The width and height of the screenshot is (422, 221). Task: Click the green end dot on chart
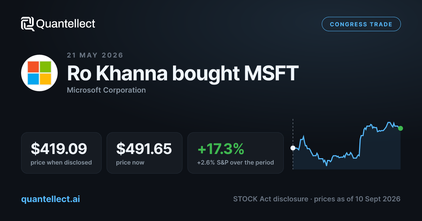click(401, 128)
